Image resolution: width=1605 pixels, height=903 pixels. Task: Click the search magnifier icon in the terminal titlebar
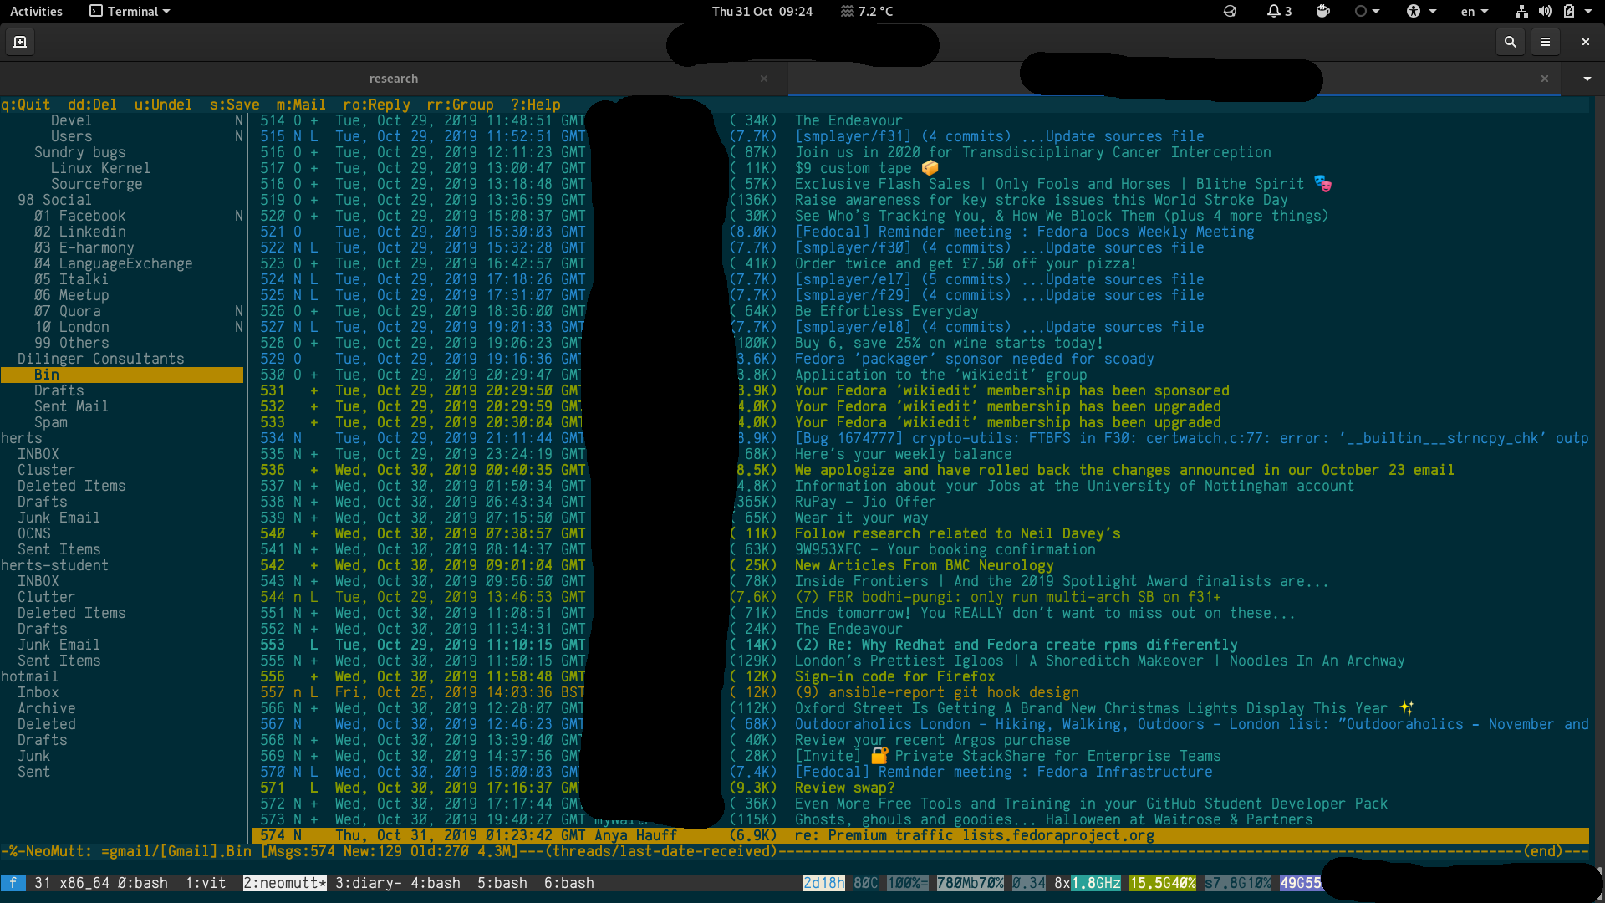coord(1510,42)
